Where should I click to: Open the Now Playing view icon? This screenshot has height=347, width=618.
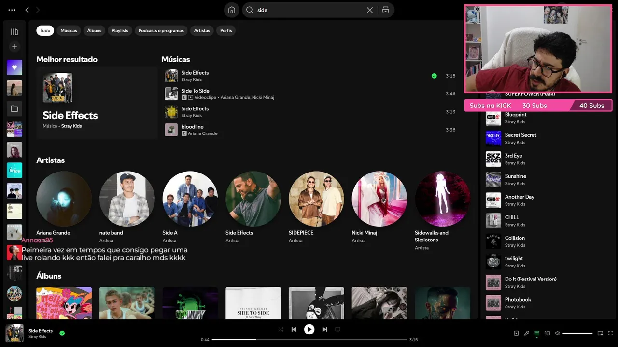pyautogui.click(x=516, y=333)
